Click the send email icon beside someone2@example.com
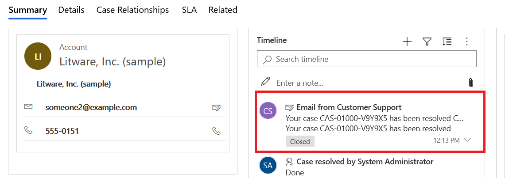505x178 pixels. click(216, 107)
